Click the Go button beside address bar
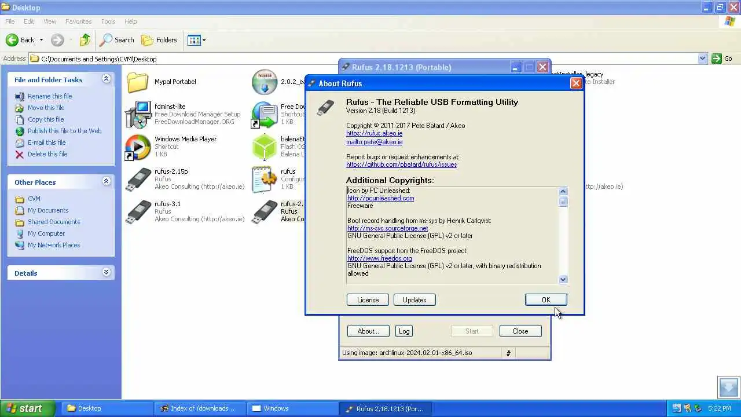741x417 pixels. click(722, 58)
